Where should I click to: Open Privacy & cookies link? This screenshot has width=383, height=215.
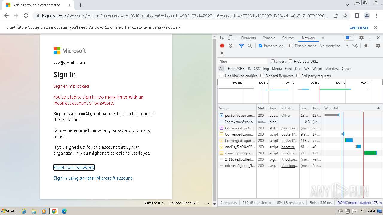pos(183,203)
